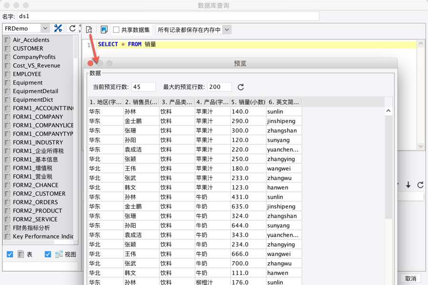The image size is (428, 285).
Task: Click the 3. 产品类 column header
Action: [177, 102]
